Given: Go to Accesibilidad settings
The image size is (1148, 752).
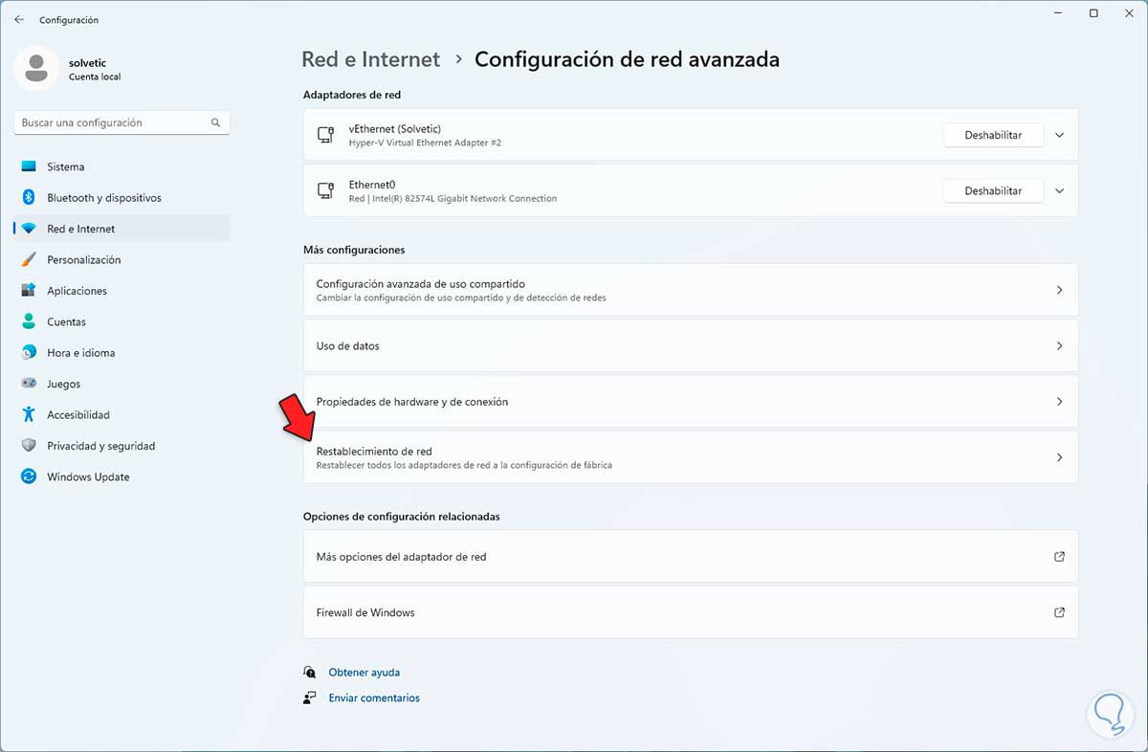Looking at the screenshot, I should point(78,415).
